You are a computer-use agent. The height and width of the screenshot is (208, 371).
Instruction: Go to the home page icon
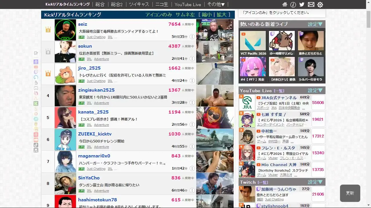(x=285, y=5)
